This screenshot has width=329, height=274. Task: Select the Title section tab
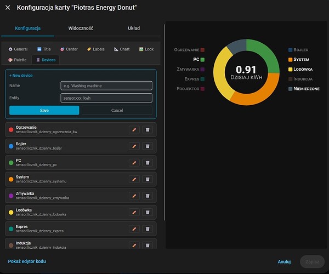click(x=44, y=49)
